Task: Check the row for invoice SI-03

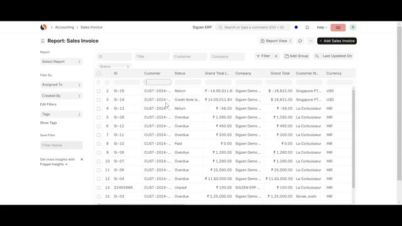Action: point(99,196)
